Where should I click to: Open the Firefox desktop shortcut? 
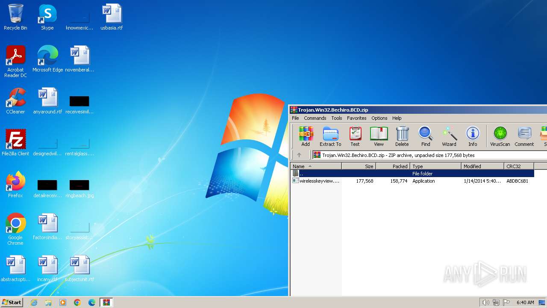(x=15, y=185)
